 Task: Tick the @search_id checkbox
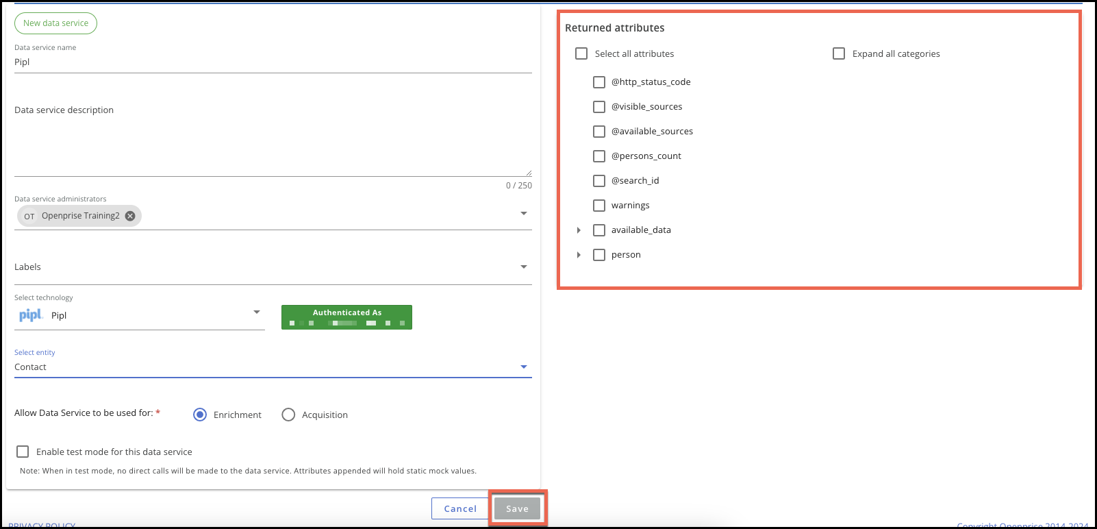pos(599,181)
